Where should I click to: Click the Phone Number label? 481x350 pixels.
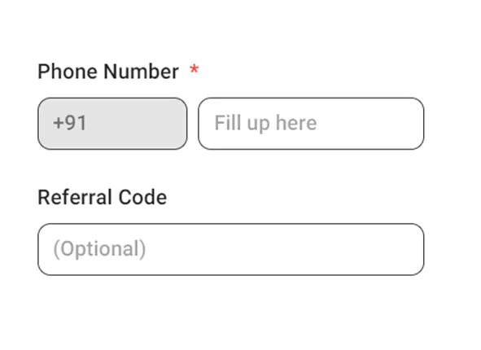tap(108, 72)
